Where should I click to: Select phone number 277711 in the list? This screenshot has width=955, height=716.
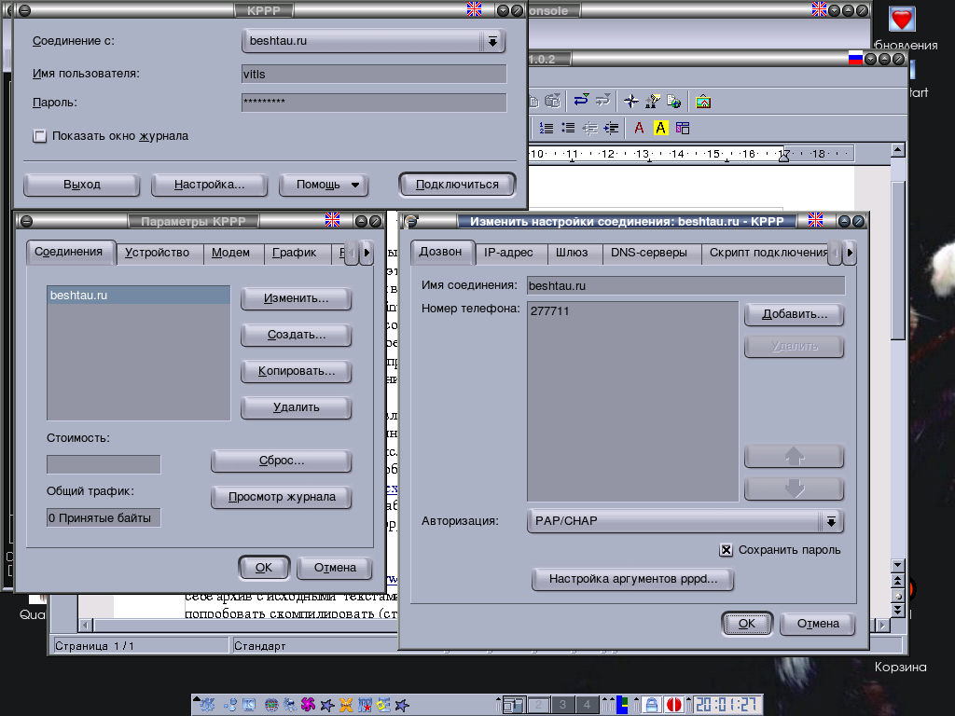tap(632, 311)
